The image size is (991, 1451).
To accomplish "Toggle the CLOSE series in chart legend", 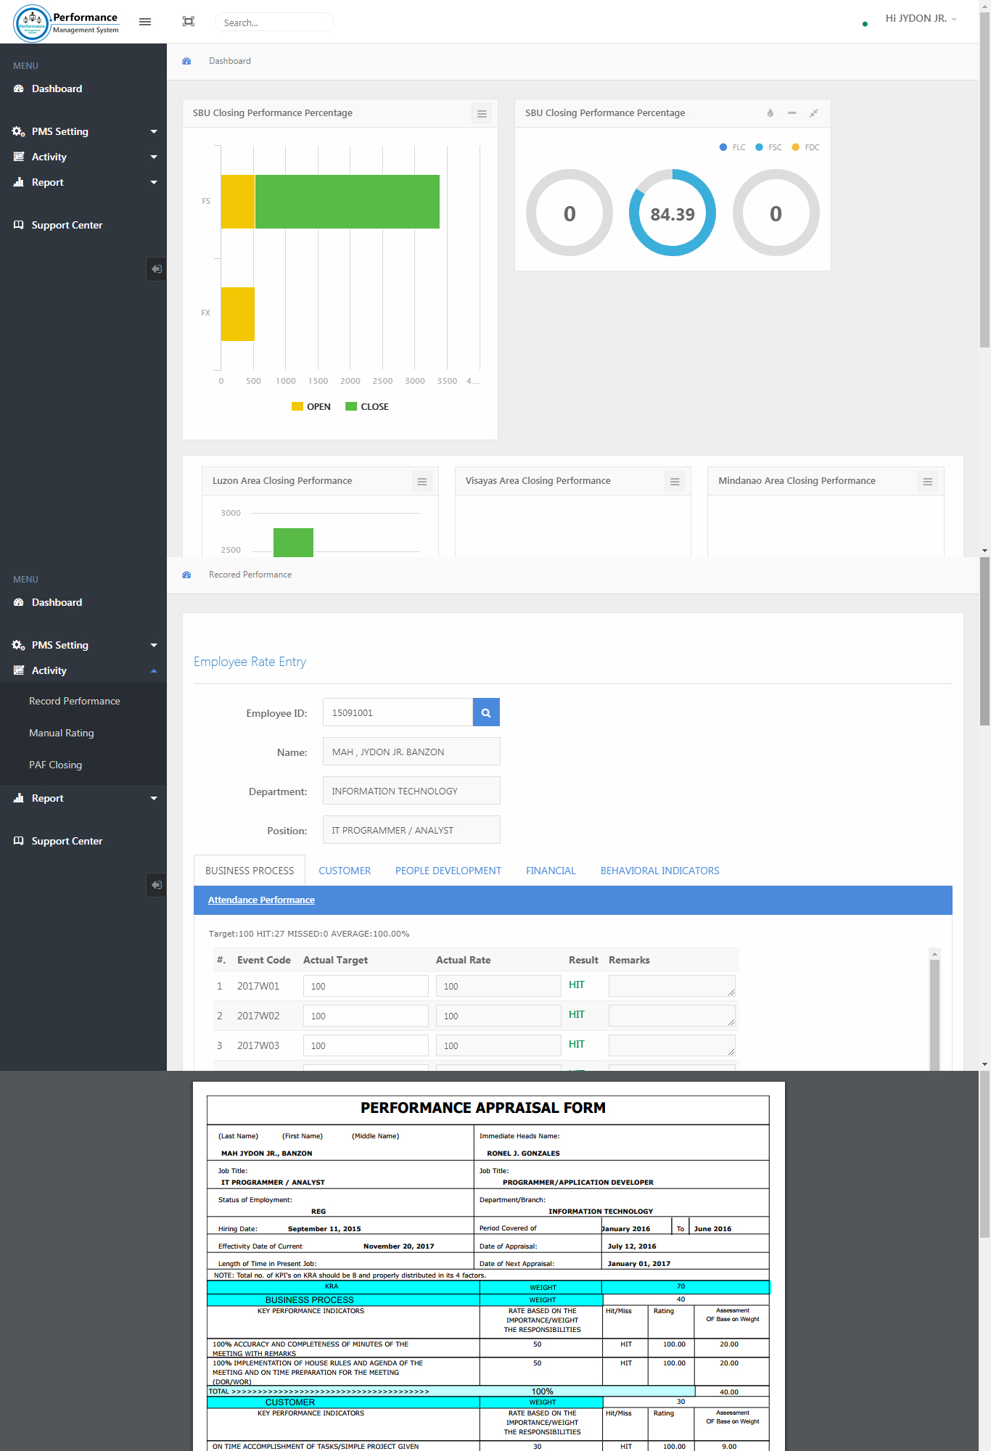I will tap(367, 407).
